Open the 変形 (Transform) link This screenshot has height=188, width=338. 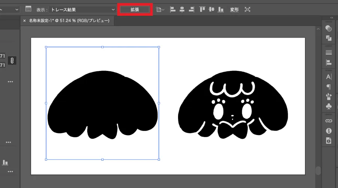(x=234, y=10)
